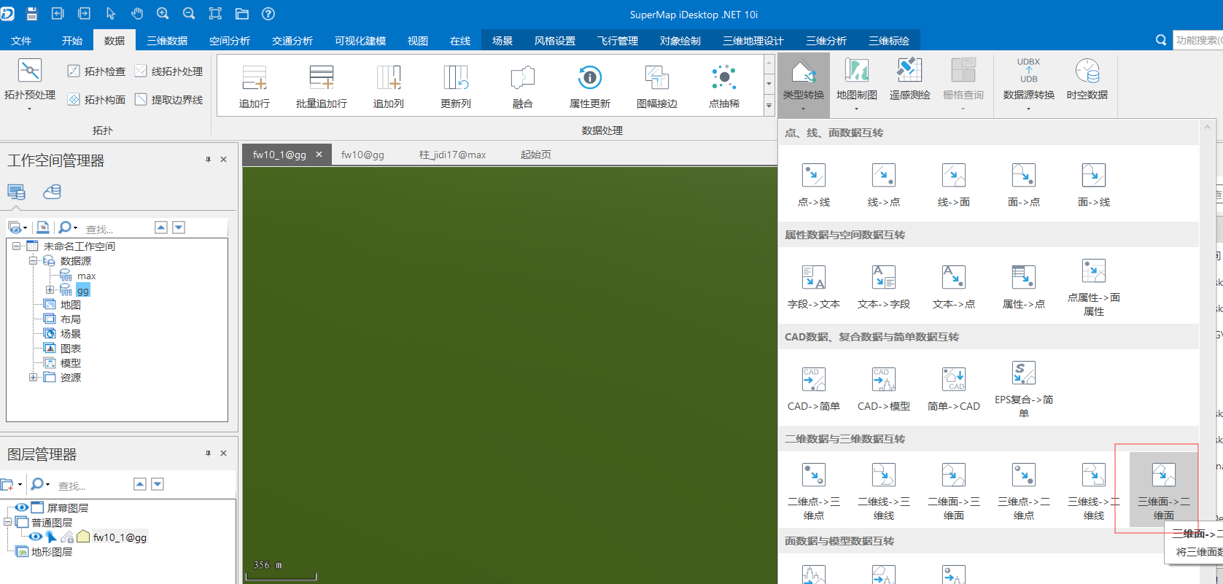Choose the 线->面 conversion tool
Screen dimensions: 1223x584
click(953, 184)
